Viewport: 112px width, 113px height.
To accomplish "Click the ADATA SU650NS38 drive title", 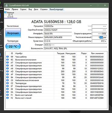I will [x=56, y=22].
